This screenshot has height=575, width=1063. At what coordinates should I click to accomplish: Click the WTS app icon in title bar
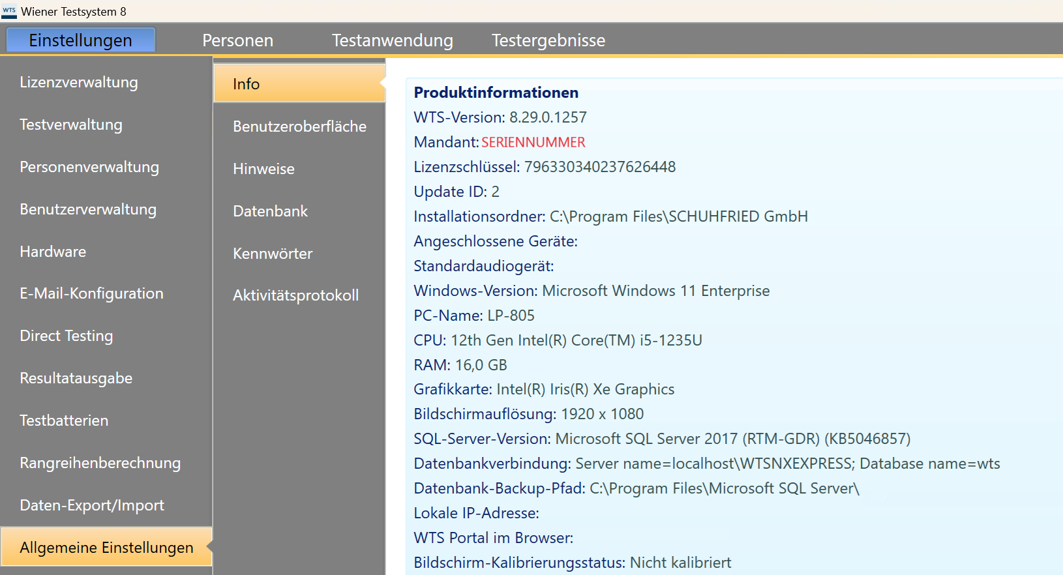9,11
